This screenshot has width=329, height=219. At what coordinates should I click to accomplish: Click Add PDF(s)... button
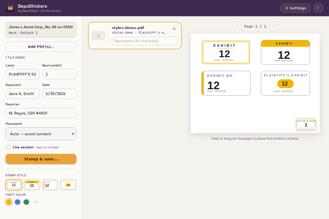coord(41,47)
